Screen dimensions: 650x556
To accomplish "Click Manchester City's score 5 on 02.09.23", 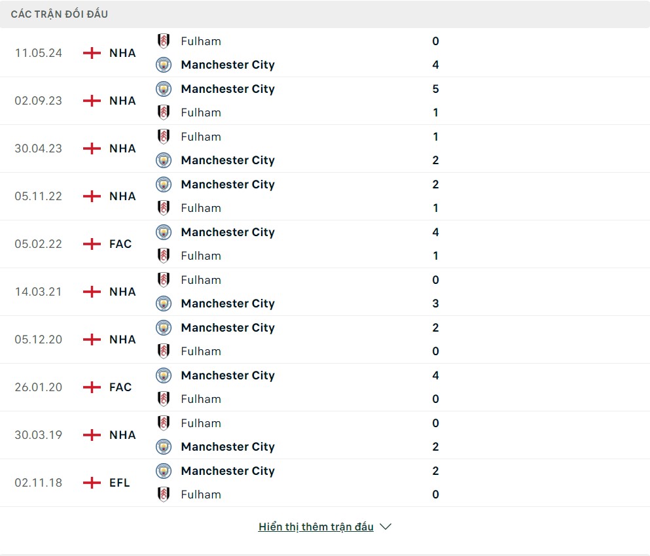I will [436, 89].
